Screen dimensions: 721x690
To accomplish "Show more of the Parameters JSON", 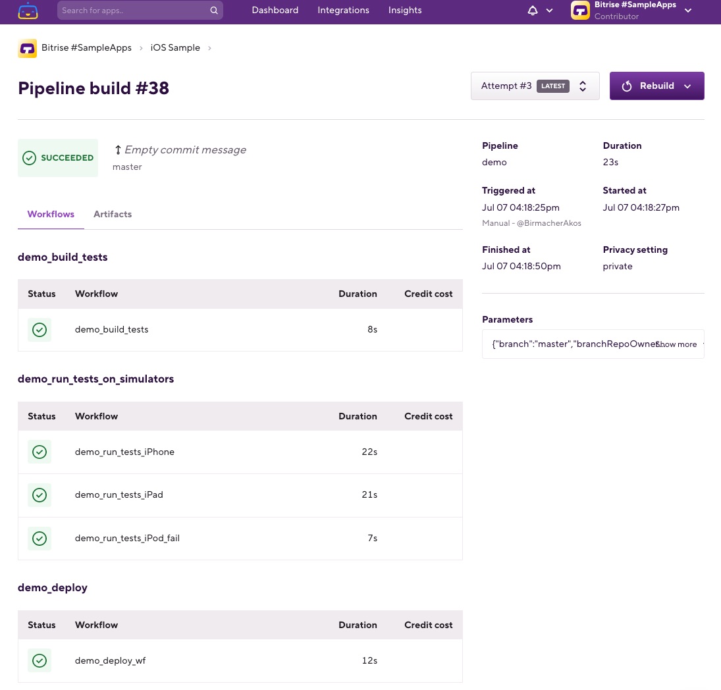I will [x=678, y=344].
